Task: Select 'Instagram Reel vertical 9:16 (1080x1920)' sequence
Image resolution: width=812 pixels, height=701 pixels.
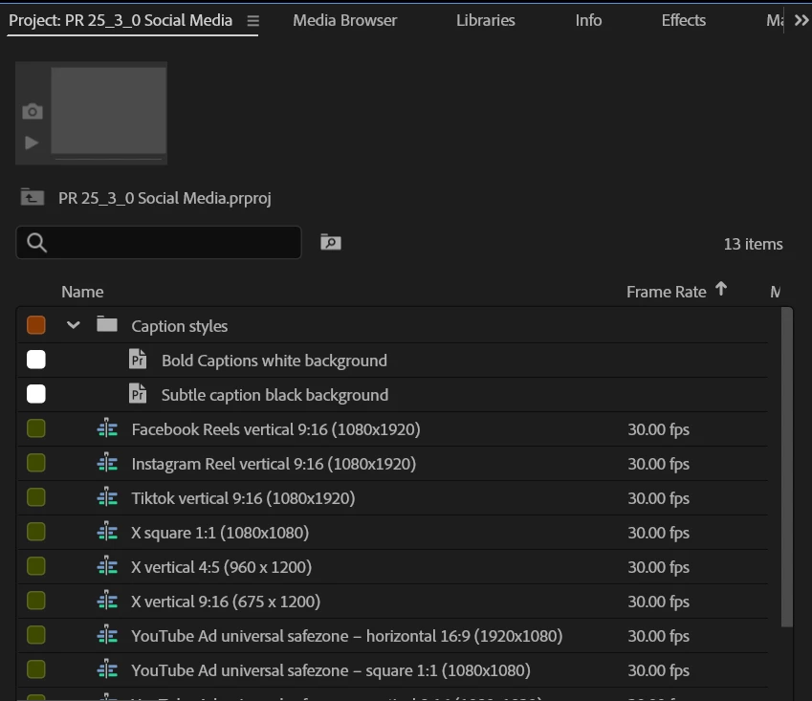Action: coord(274,464)
